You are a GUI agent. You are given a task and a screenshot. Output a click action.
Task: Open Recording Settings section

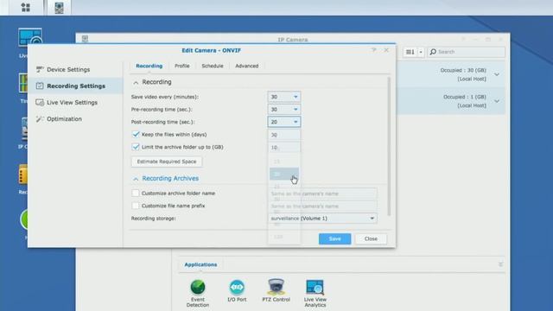tap(75, 86)
